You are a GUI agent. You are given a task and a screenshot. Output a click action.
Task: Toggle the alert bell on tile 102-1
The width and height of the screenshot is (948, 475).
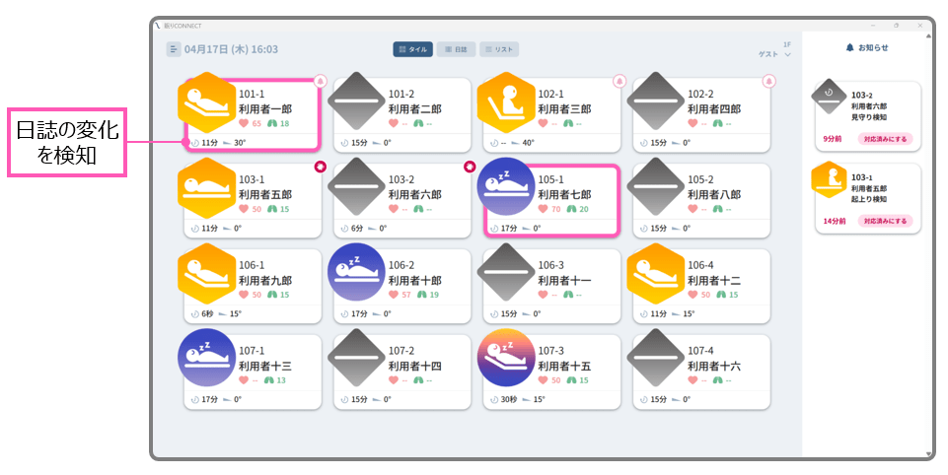point(620,81)
